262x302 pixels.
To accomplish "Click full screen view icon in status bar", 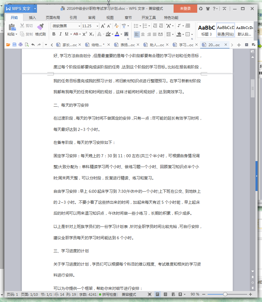I will pos(150,294).
